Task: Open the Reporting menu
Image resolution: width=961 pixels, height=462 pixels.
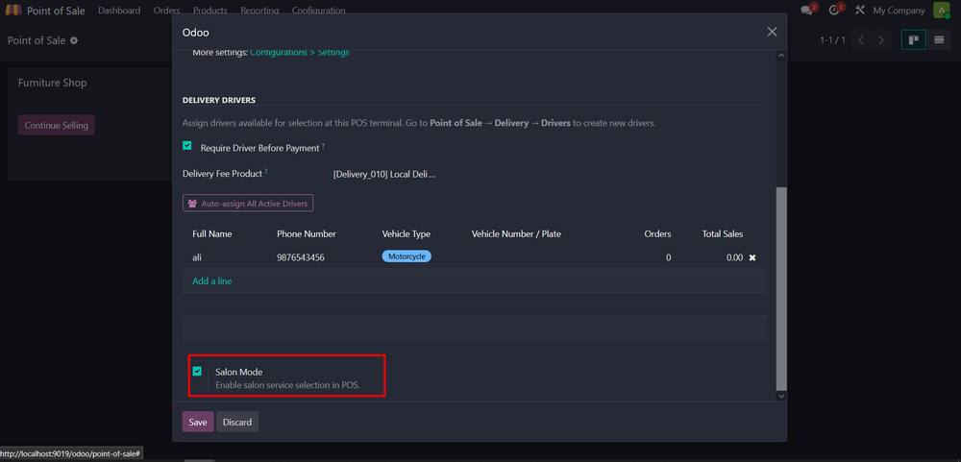Action: coord(259,11)
